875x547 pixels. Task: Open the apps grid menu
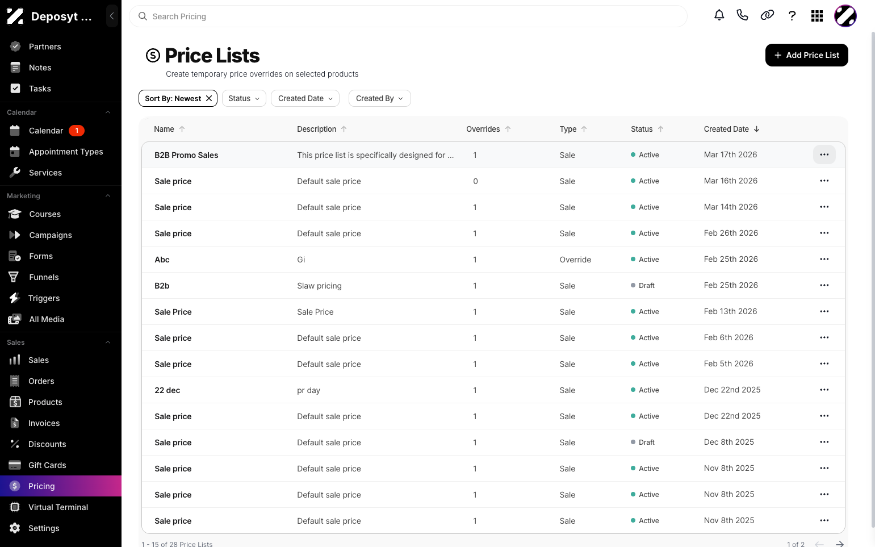click(817, 16)
